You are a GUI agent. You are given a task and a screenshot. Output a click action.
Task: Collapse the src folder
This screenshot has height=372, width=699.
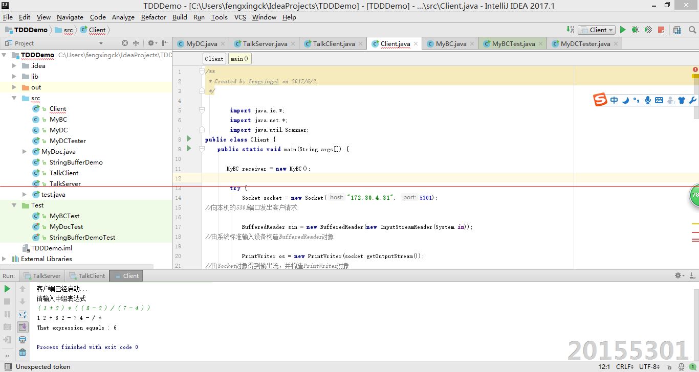[x=15, y=98]
